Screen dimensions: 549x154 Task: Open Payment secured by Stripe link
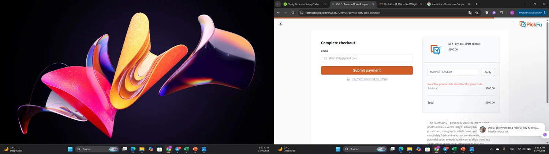click(369, 79)
